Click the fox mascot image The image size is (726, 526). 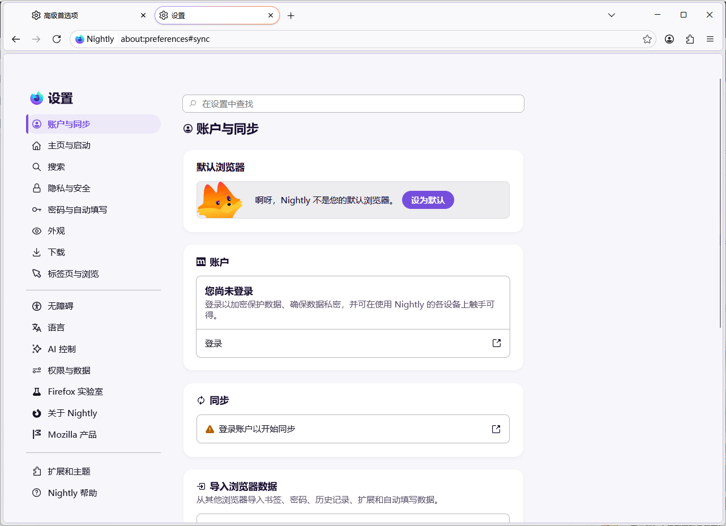click(221, 200)
